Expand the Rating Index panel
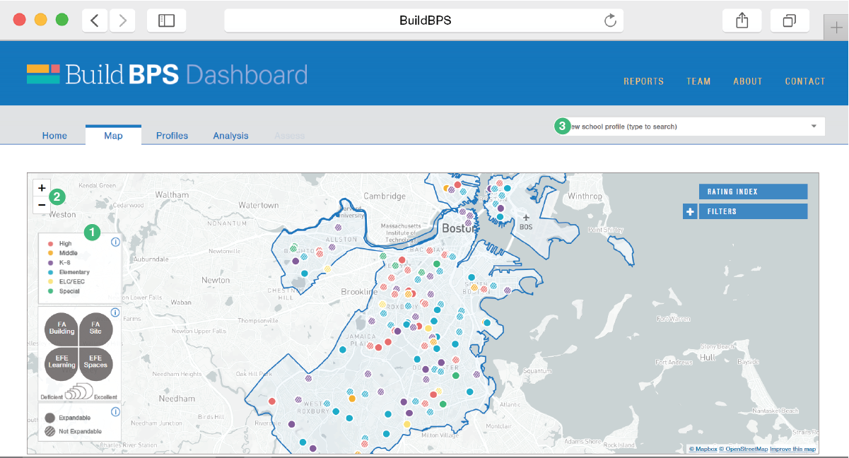Viewport: 849px width, 458px height. 752,192
